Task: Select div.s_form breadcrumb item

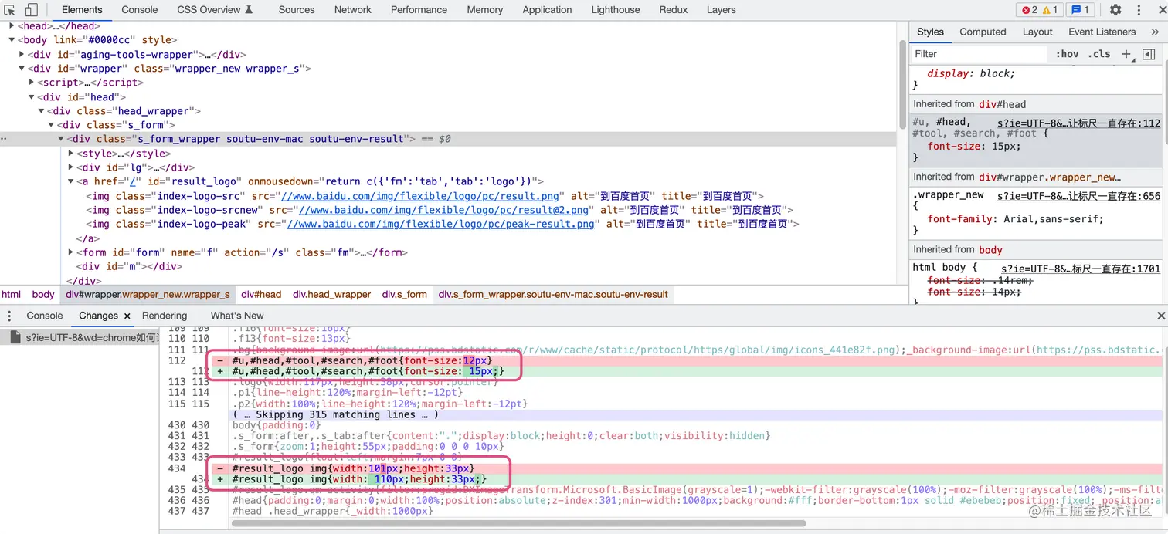Action: click(405, 294)
